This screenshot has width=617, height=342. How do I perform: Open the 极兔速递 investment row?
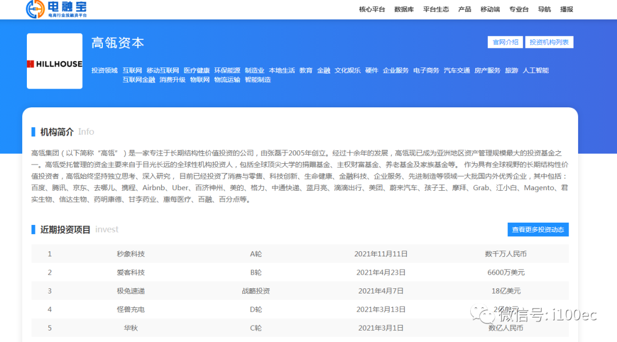pyautogui.click(x=300, y=291)
